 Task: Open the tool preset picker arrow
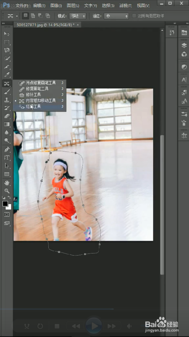(x=17, y=16)
